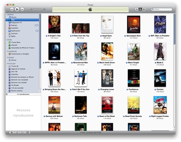This screenshot has width=181, height=142.
Task: Add a new playlist with plus button
Action: [x=12, y=132]
